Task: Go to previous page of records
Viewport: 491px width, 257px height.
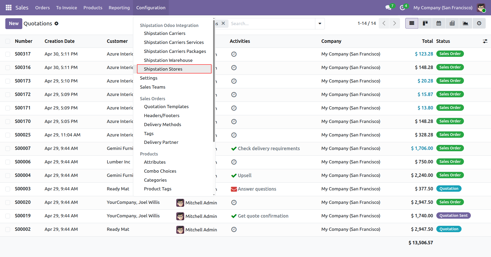Action: point(384,23)
